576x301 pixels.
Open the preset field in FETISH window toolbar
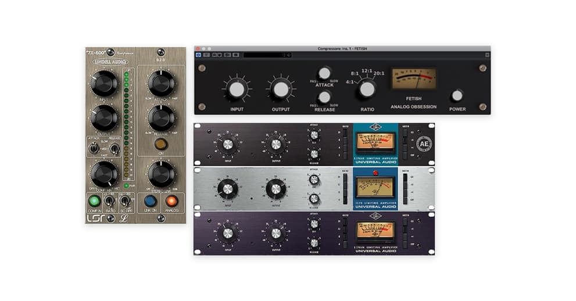click(x=267, y=55)
